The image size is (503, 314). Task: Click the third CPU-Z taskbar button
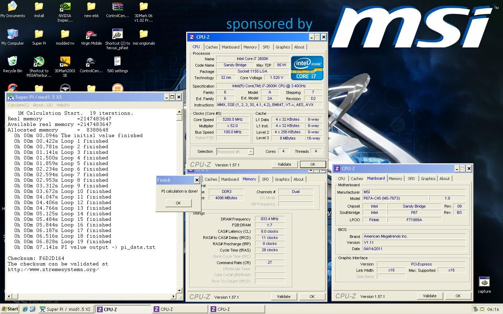[x=237, y=309]
